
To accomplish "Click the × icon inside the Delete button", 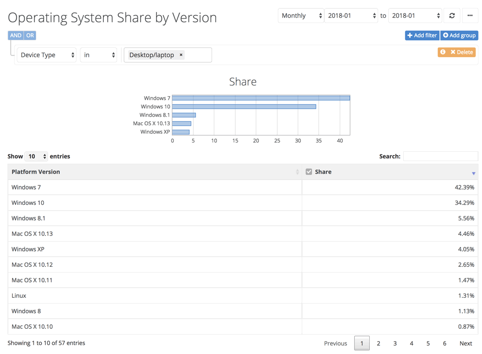I will tap(453, 52).
